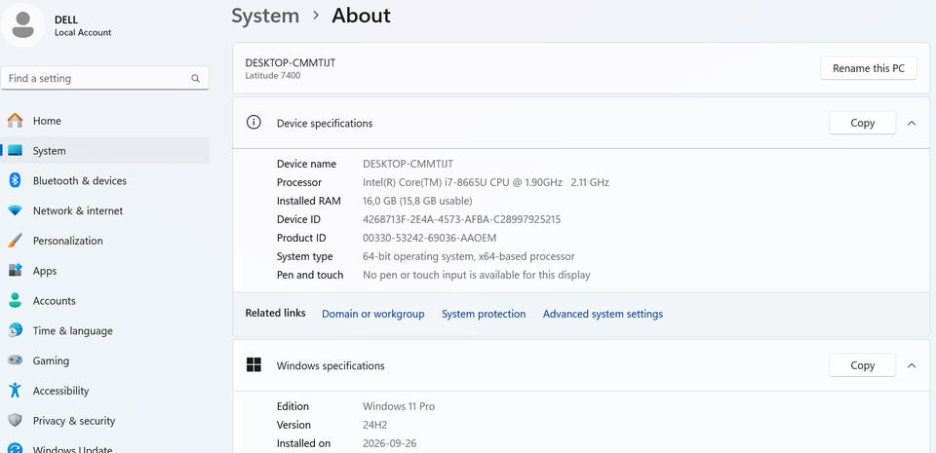Click the No pen or touch input text
This screenshot has width=936, height=453.
coord(477,275)
